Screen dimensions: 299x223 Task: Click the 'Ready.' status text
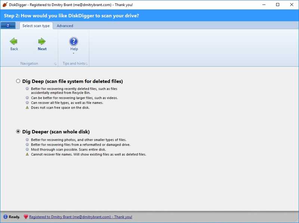coord(14,217)
